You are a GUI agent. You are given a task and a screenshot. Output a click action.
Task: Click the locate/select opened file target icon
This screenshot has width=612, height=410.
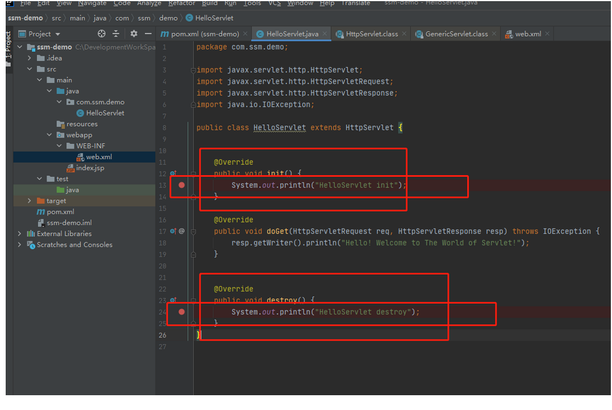pyautogui.click(x=102, y=34)
